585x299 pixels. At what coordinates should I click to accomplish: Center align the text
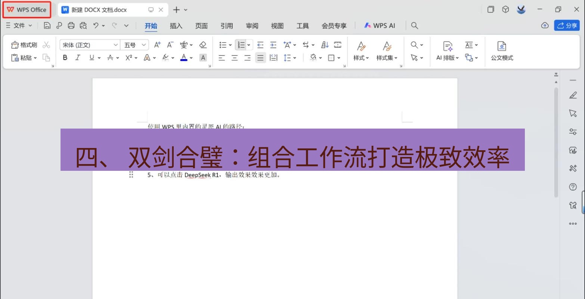pyautogui.click(x=235, y=58)
